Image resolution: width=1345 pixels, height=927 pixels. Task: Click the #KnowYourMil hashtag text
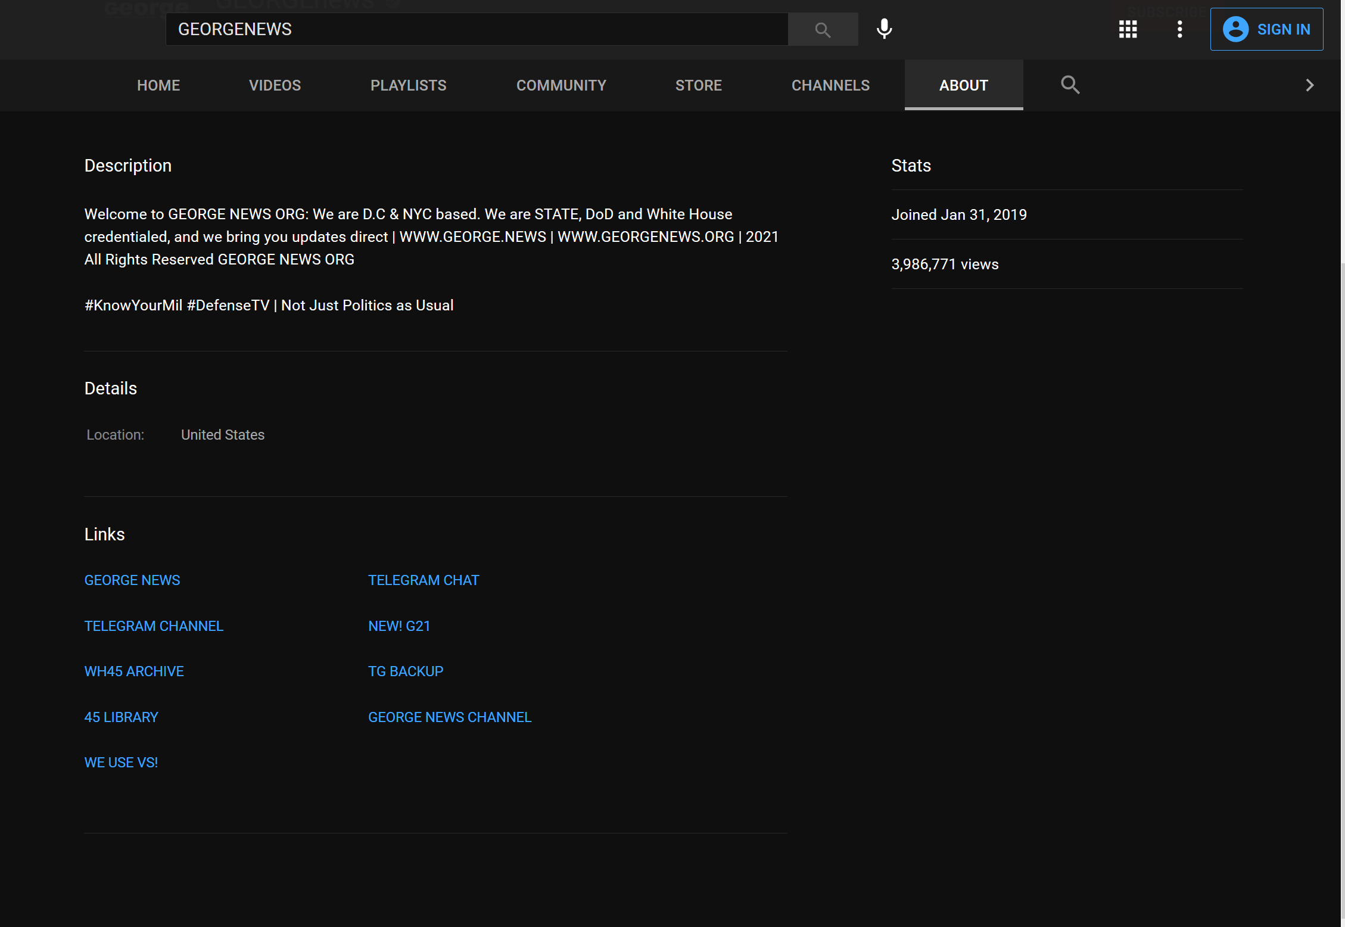pos(133,305)
